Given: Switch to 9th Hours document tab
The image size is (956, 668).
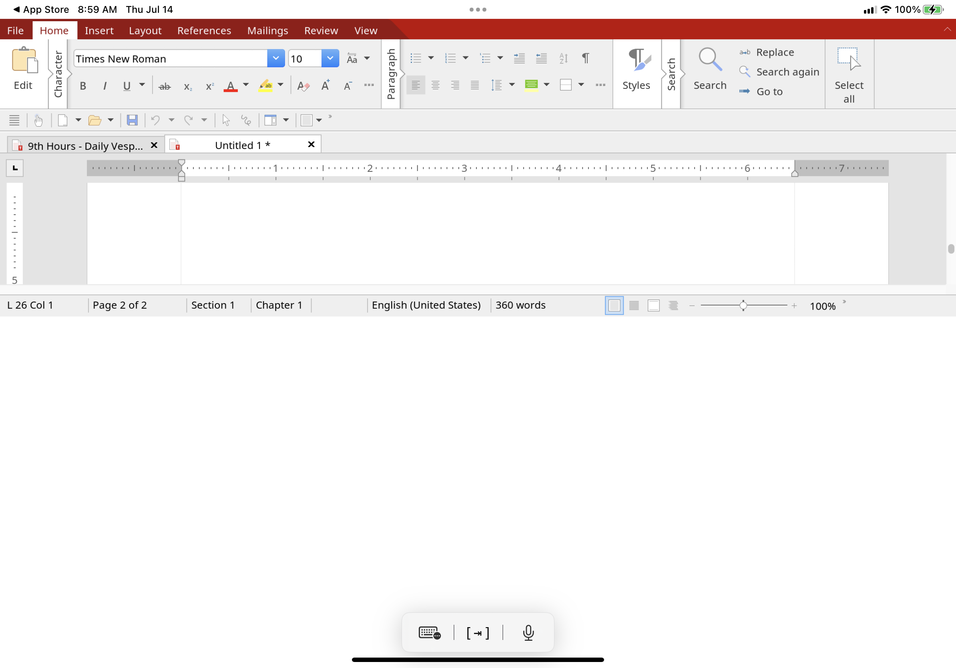Looking at the screenshot, I should 84,146.
